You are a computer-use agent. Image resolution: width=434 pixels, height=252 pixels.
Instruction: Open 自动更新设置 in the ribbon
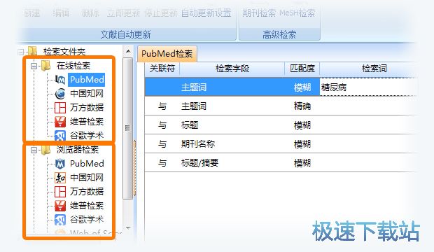pyautogui.click(x=206, y=13)
